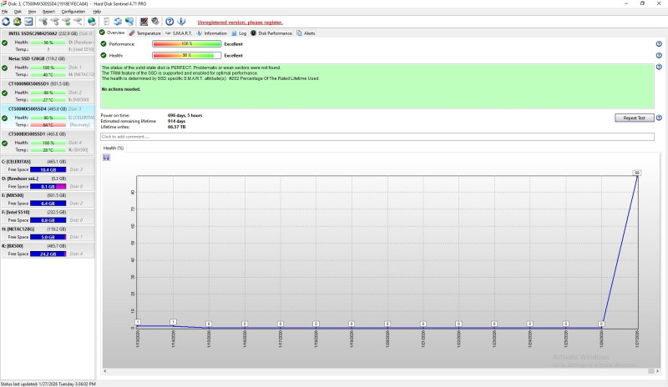Click the globe toolbar icon
The image size is (668, 387).
coord(92,22)
